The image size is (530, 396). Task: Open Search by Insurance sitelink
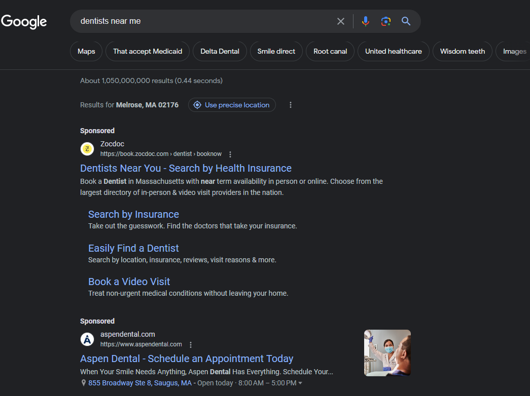[x=133, y=214]
